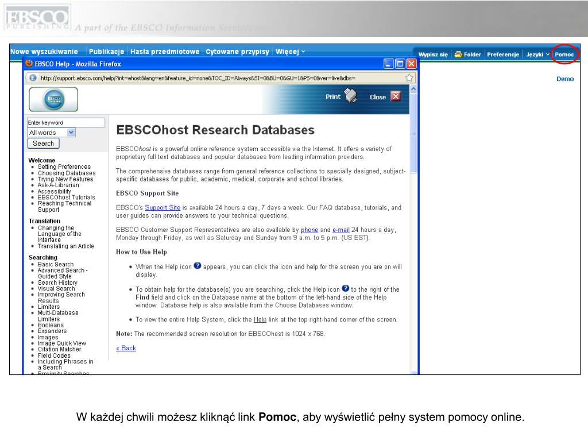Click the Firefox icon in the title bar
This screenshot has height=441, width=588.
click(29, 63)
